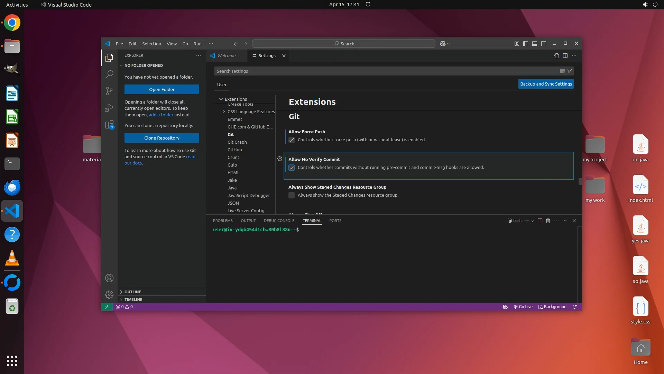The image size is (664, 374).
Task: Open Settings JSON file icon
Action: point(556,55)
